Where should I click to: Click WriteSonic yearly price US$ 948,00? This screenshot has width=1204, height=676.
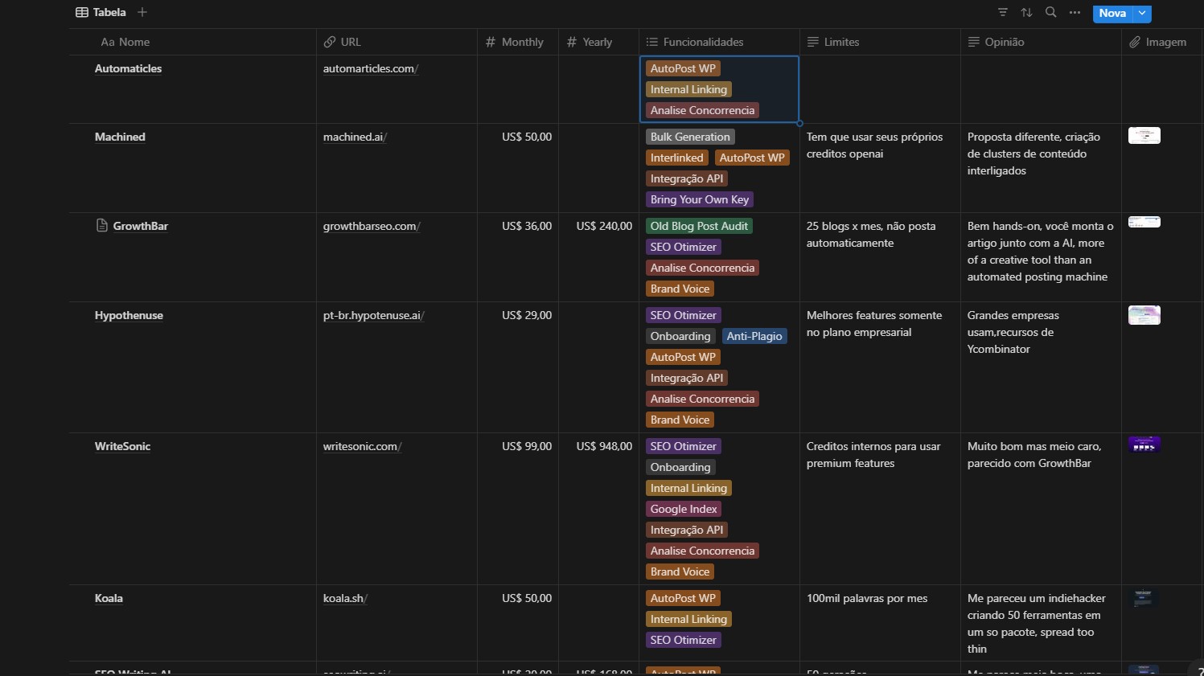coord(604,447)
